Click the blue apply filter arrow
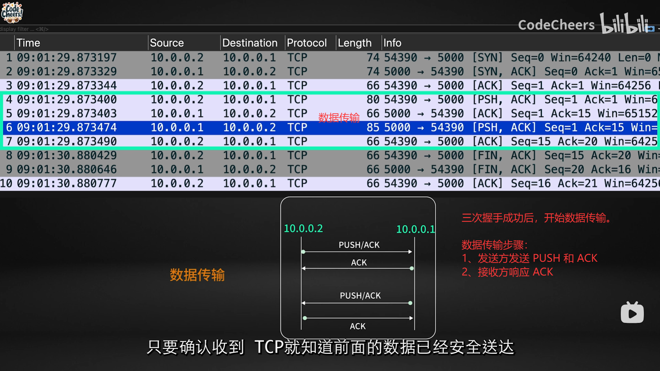Viewport: 660px width, 371px height. click(650, 29)
